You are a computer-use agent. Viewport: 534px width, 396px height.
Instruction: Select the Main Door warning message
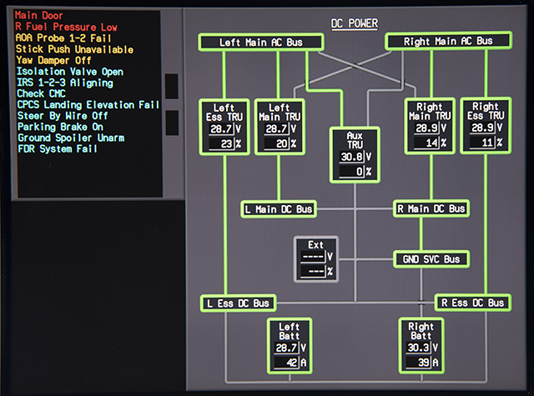(x=38, y=15)
